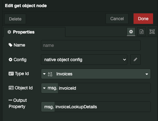The width and height of the screenshot is (158, 121).
Task: Open node properties gear icon tab
Action: 131,32
